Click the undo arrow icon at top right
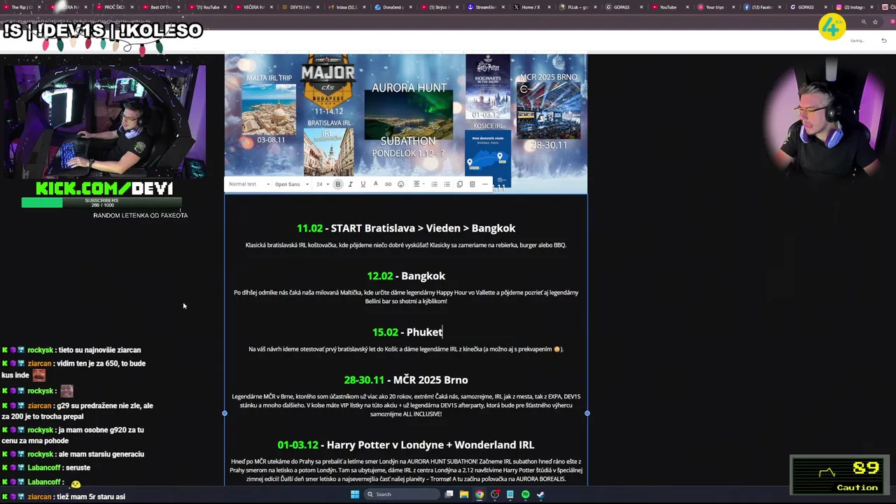The image size is (896, 504). (883, 41)
